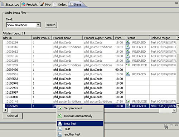Screen dimensions: 179x137
Task: Click the horizontal scrollbar left arrow
Action: click(x=5, y=110)
